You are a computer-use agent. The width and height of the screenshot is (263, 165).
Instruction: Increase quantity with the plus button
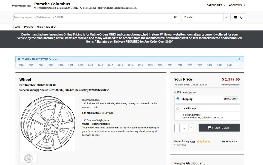191,128
